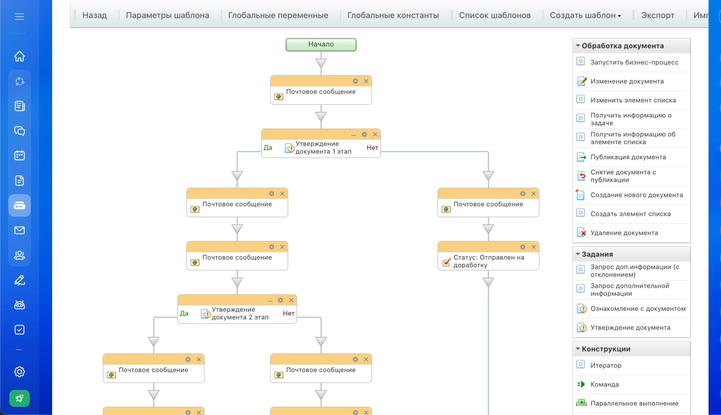
Task: Open 'Параметры шаблона' menu item
Action: coord(168,15)
